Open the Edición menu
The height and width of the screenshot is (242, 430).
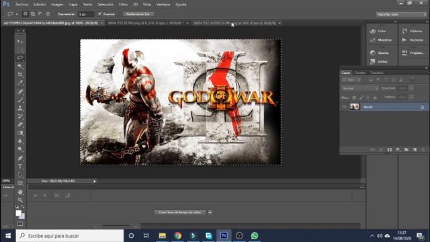tap(40, 5)
